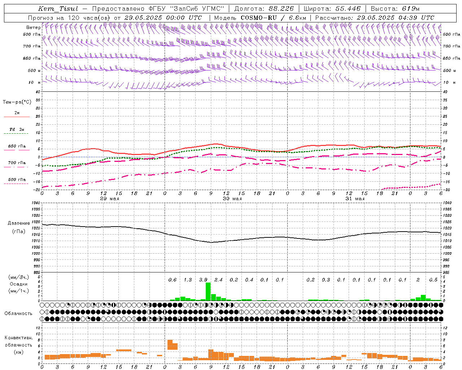Click the Ветер section label
Screen dimensions: 462x370
33,27
